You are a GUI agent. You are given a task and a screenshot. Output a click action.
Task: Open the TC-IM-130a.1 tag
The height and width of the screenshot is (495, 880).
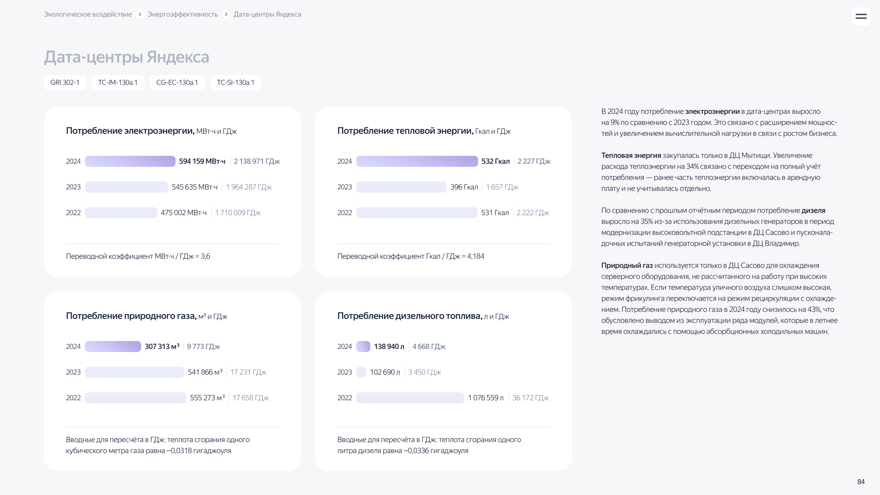pos(118,82)
